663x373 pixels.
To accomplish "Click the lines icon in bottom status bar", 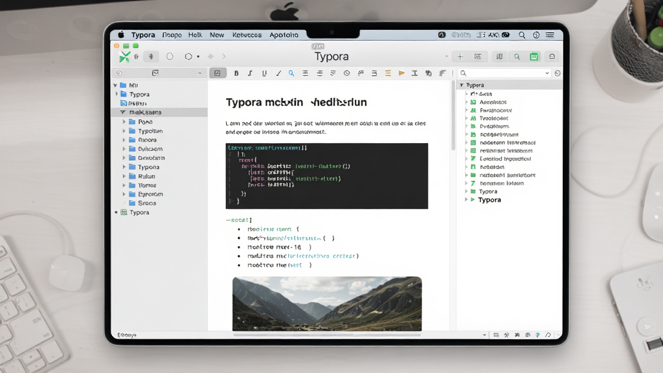I will point(496,335).
